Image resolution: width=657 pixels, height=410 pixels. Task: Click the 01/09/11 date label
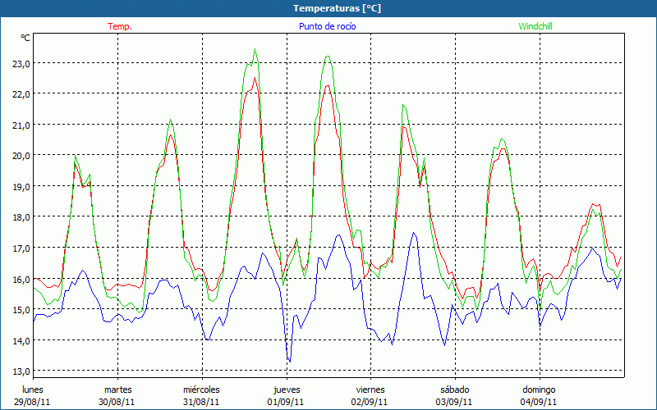pyautogui.click(x=286, y=402)
